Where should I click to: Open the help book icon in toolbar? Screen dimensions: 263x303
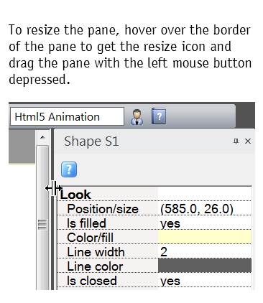(x=159, y=116)
